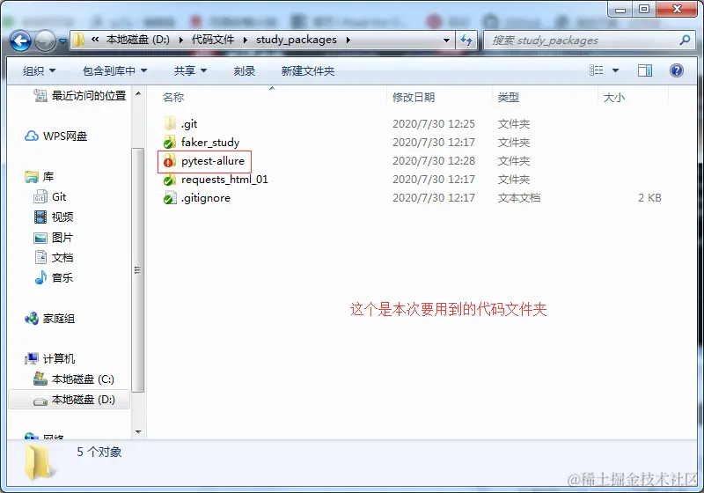The width and height of the screenshot is (704, 493).
Task: Open the 视频 library
Action: (62, 217)
